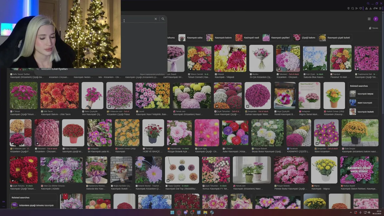Open the Trendyol 'HOBİ VE BAHÇE' image
This screenshot has width=384, height=216.
click(153, 133)
